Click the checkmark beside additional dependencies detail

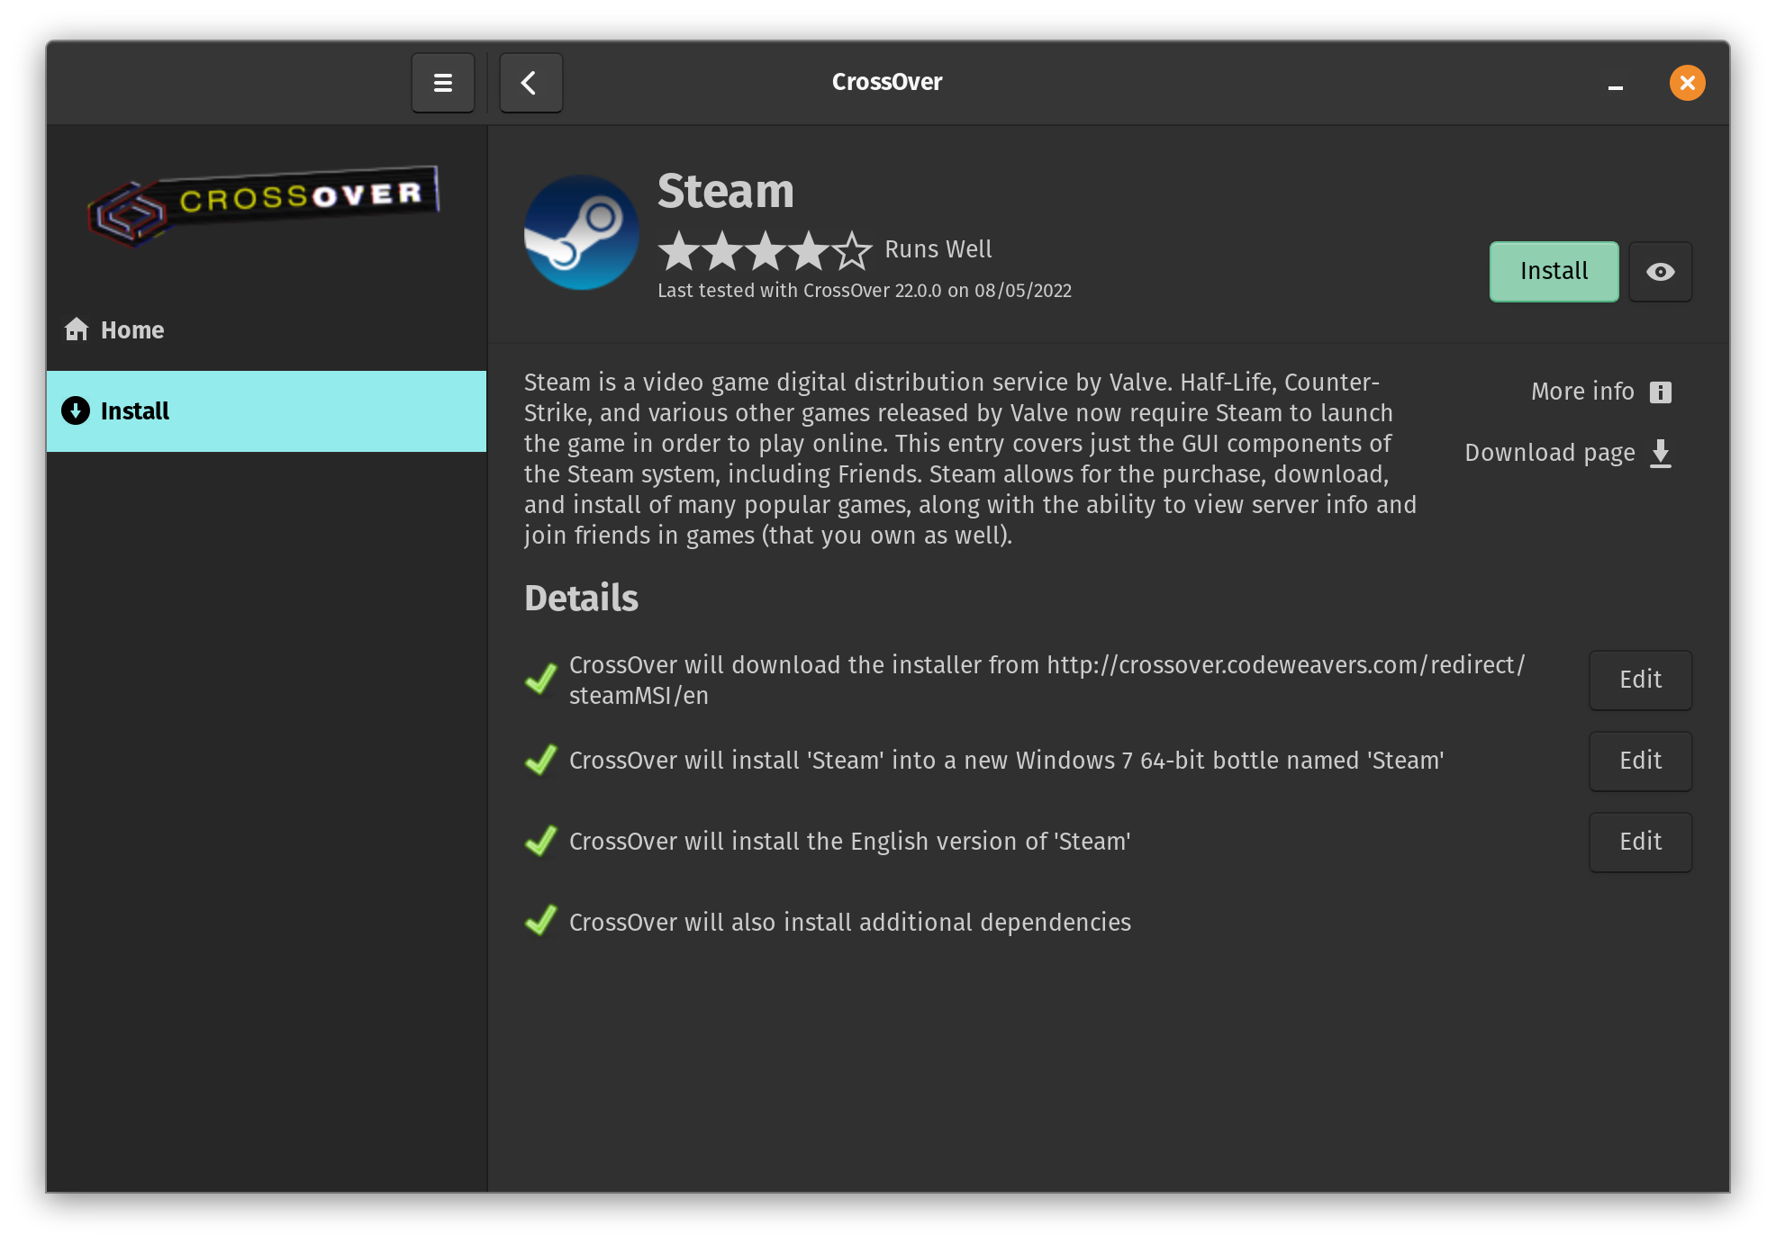point(540,920)
